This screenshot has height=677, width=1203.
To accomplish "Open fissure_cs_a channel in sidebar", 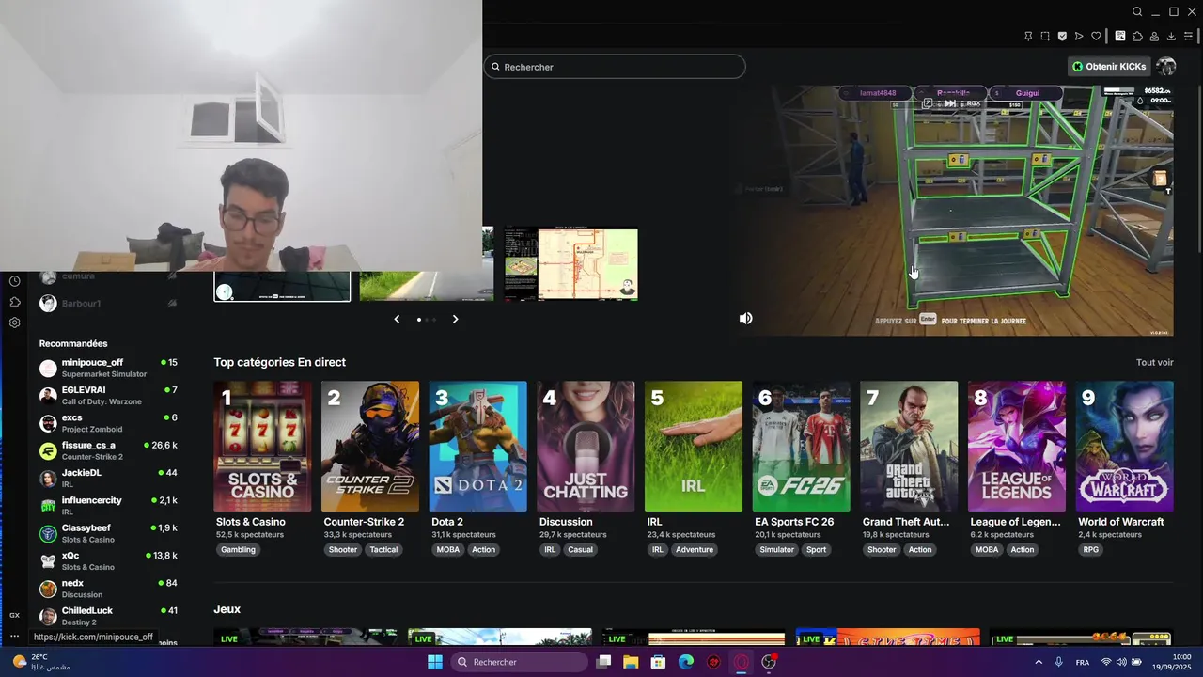I will click(108, 450).
